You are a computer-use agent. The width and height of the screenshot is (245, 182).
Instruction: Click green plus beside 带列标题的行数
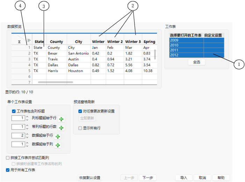61,128
